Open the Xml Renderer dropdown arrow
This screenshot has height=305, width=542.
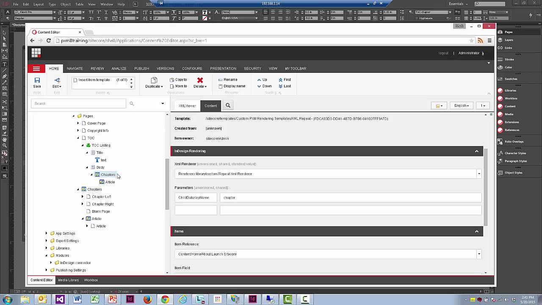click(x=479, y=174)
